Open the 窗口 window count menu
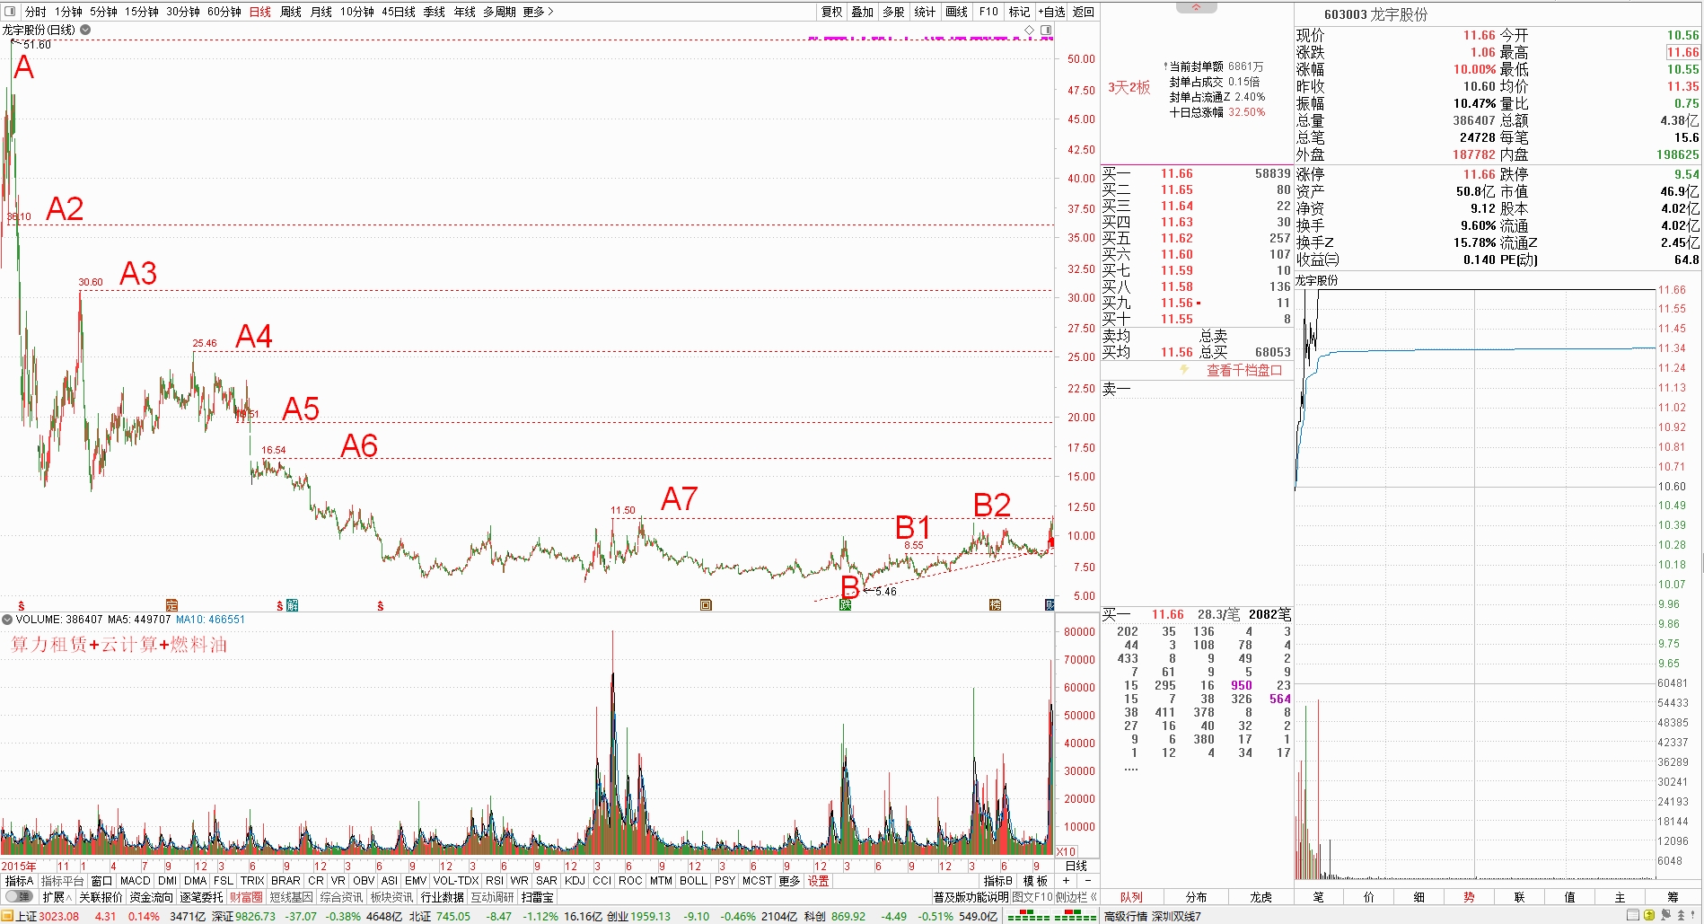The image size is (1704, 924). click(101, 881)
